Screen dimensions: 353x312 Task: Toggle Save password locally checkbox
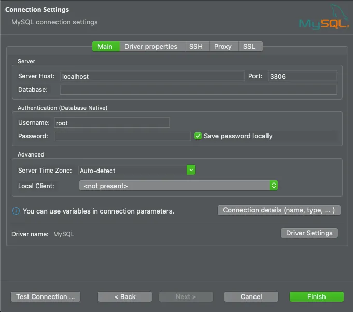click(198, 136)
